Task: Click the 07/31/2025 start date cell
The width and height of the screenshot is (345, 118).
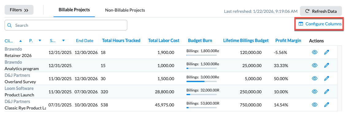Action: (60, 105)
